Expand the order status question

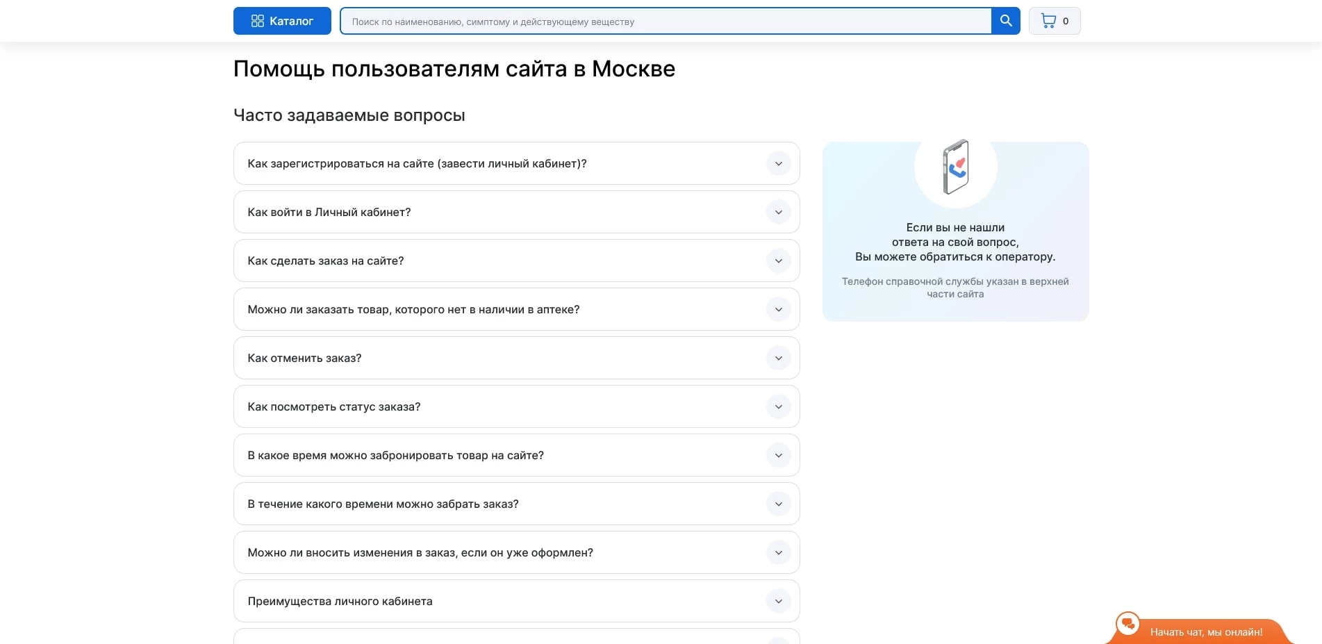coord(779,406)
